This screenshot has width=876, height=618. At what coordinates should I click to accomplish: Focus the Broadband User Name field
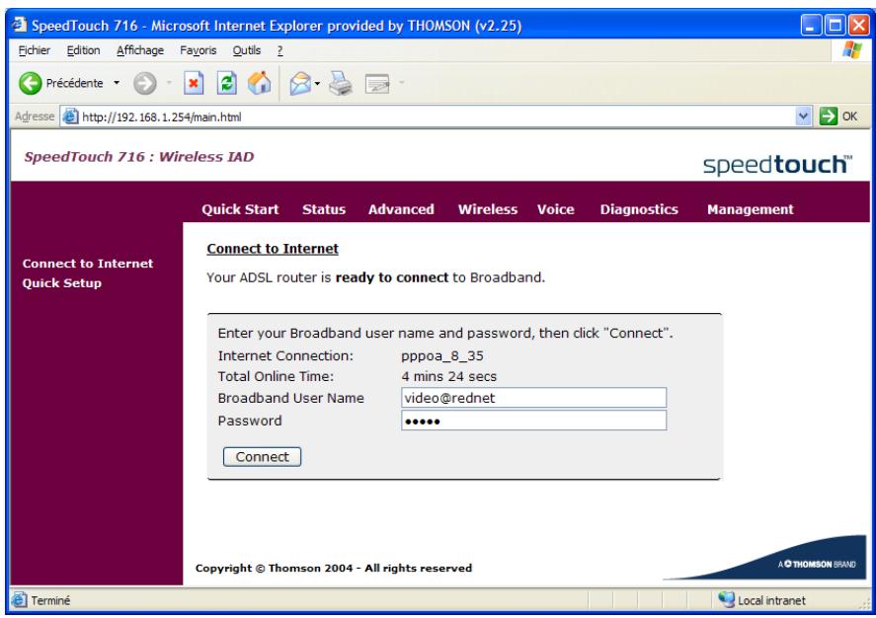click(533, 398)
